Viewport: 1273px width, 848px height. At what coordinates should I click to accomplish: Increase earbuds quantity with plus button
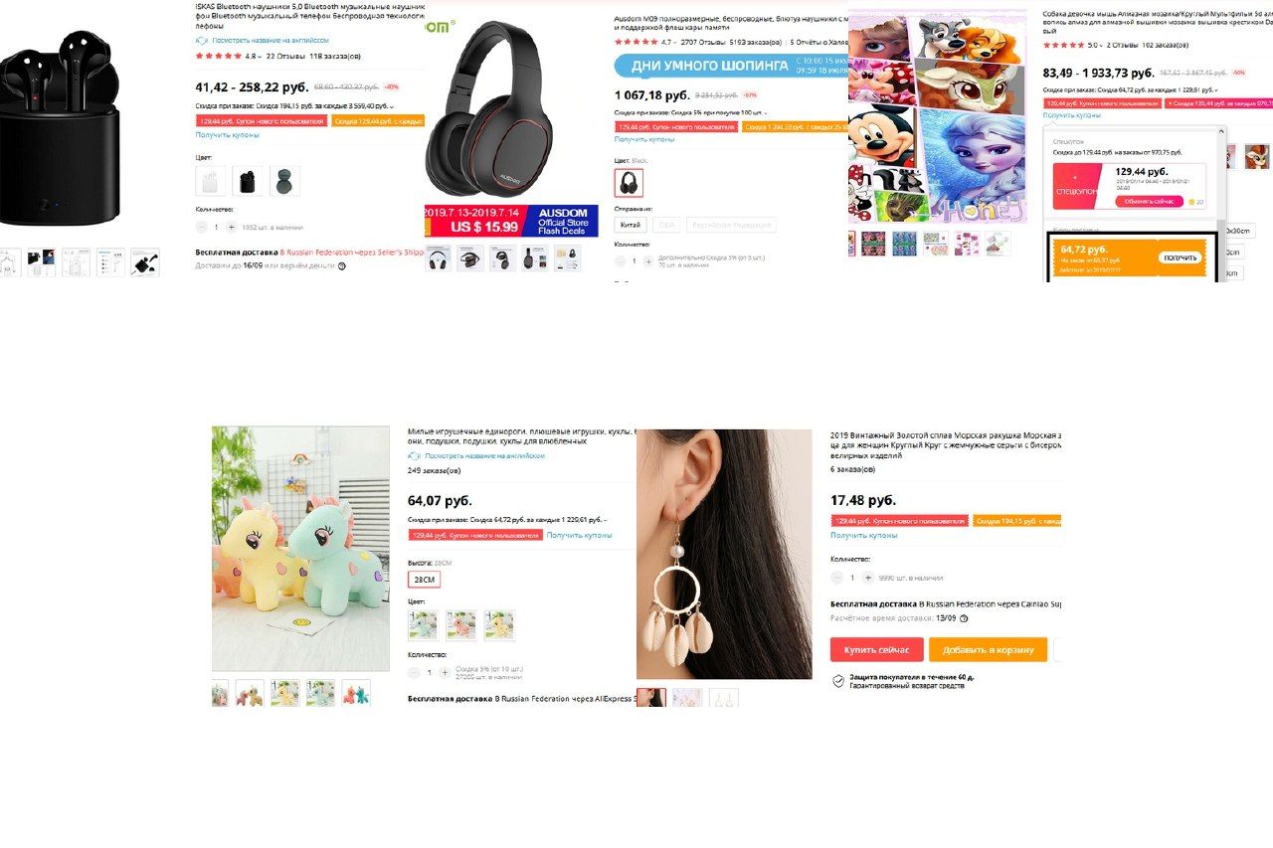232,227
